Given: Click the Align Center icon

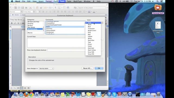Looking at the screenshot, I should point(58,12).
